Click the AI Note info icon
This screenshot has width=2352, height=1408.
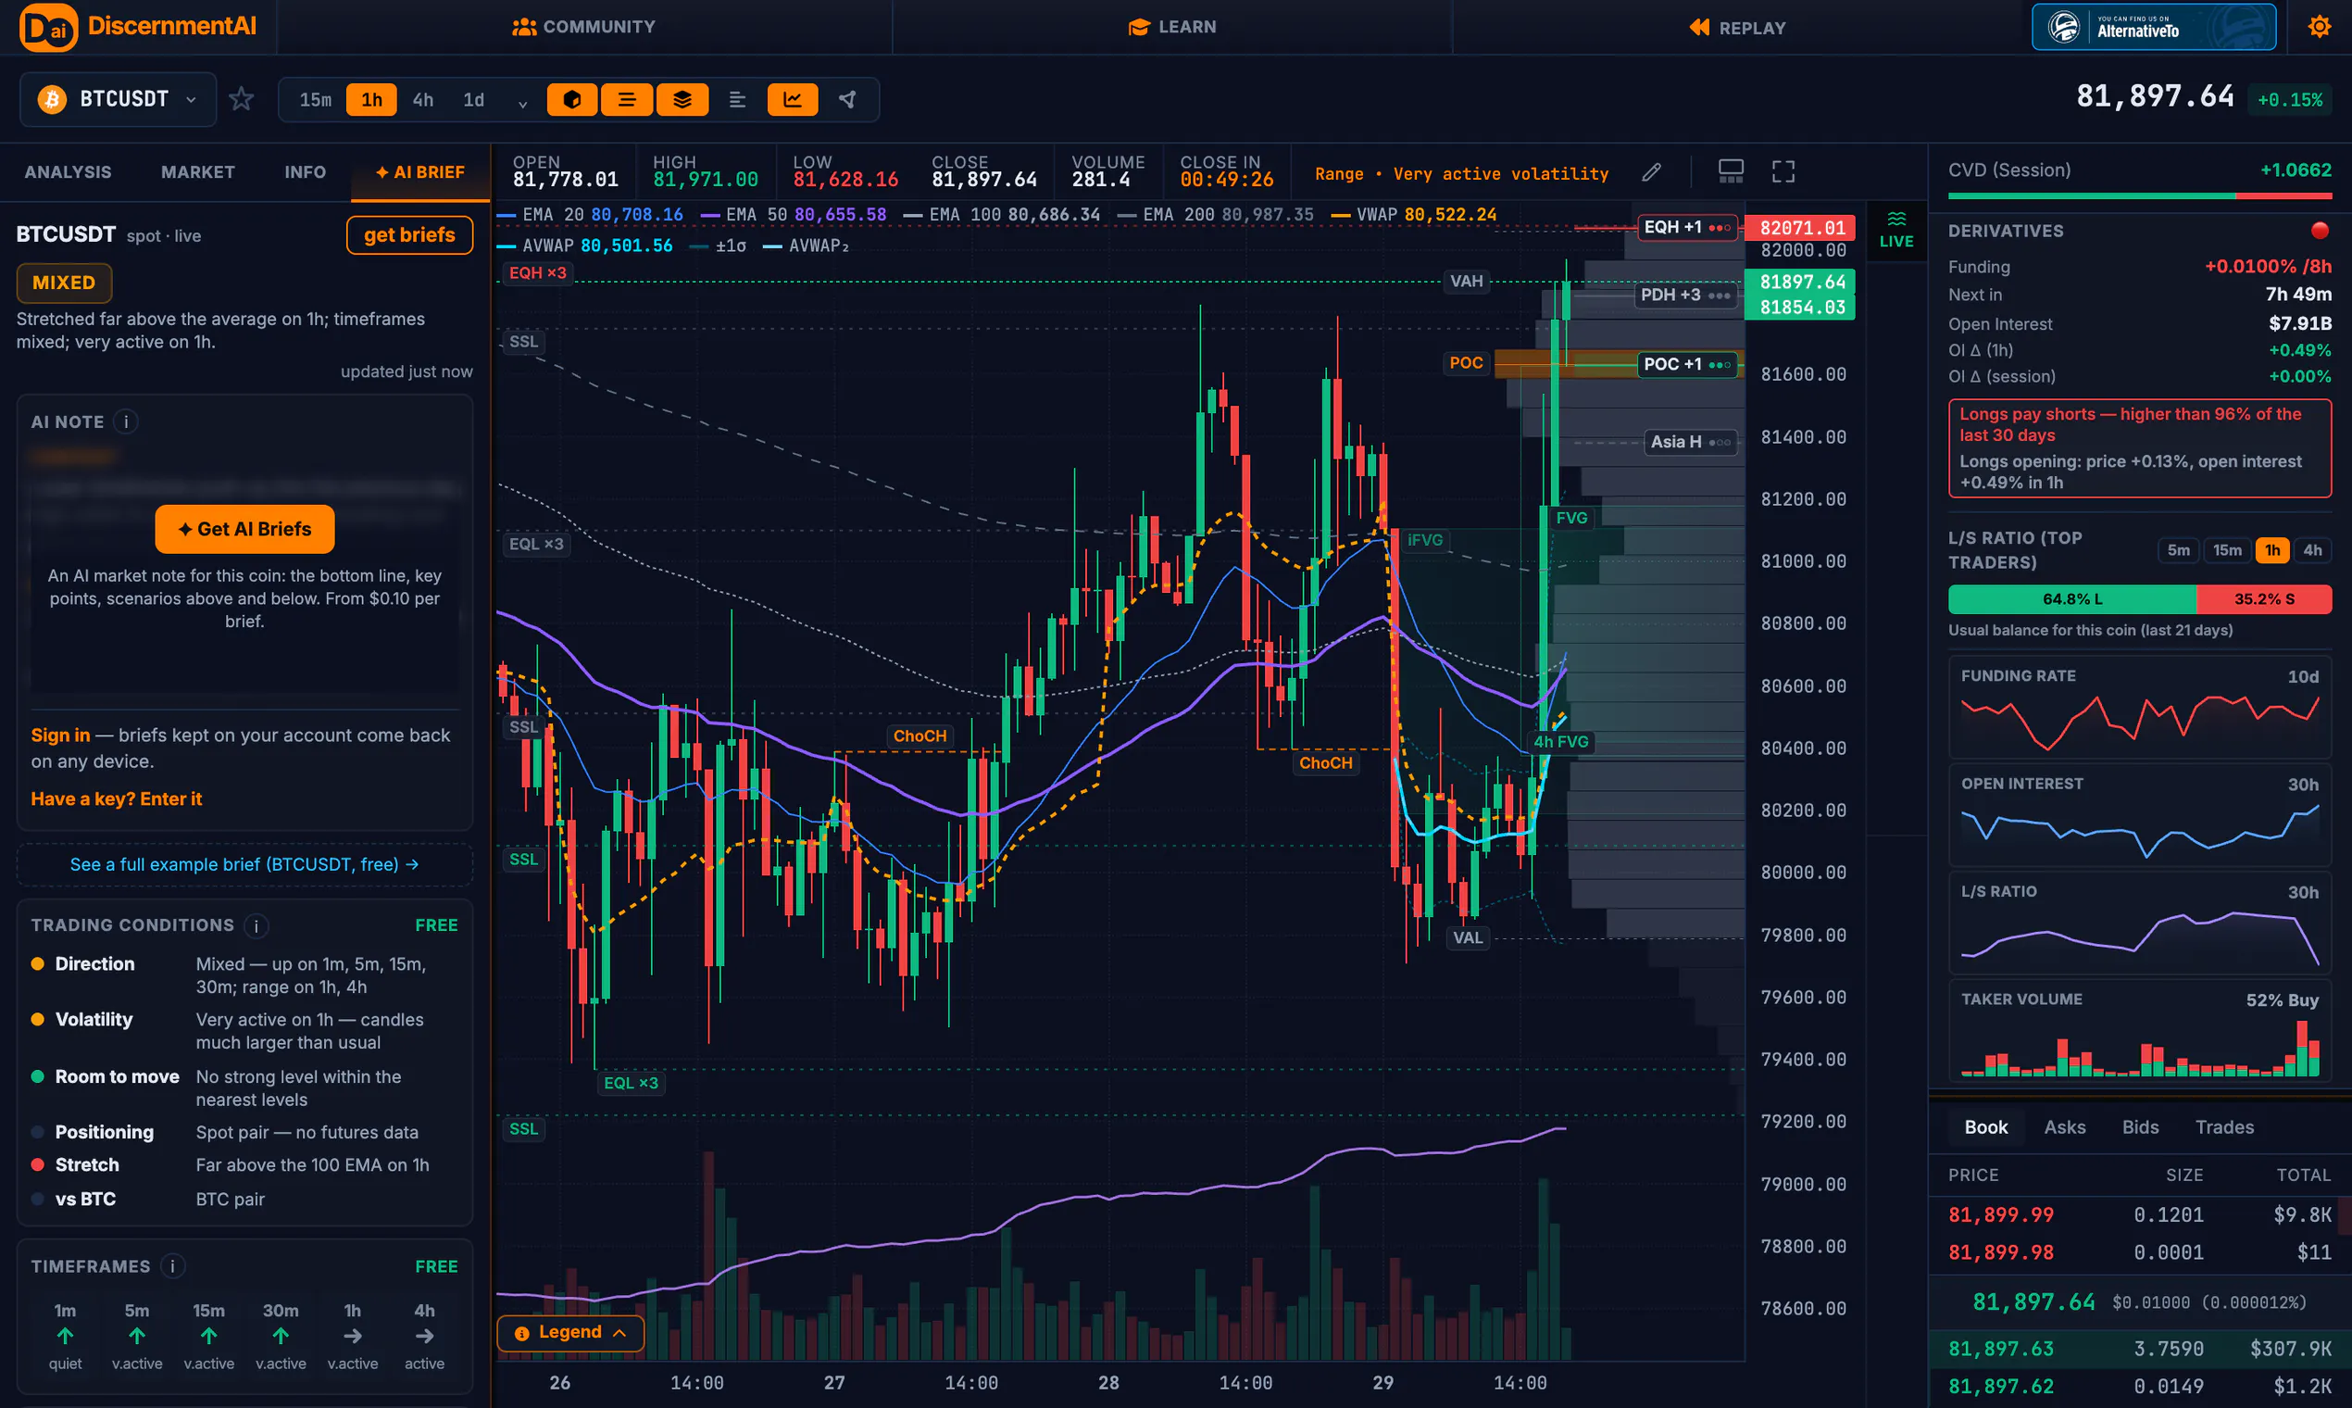pyautogui.click(x=126, y=421)
